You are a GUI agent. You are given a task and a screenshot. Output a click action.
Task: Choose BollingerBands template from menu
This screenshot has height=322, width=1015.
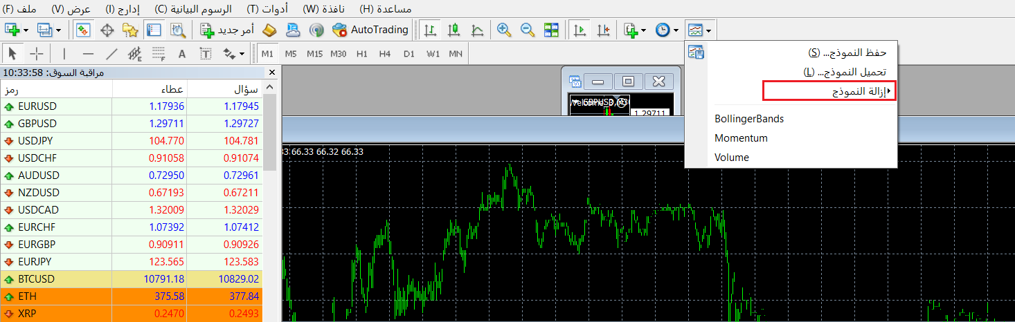(749, 119)
